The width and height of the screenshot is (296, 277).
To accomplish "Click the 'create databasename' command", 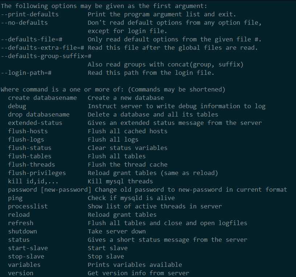I will pos(42,98).
